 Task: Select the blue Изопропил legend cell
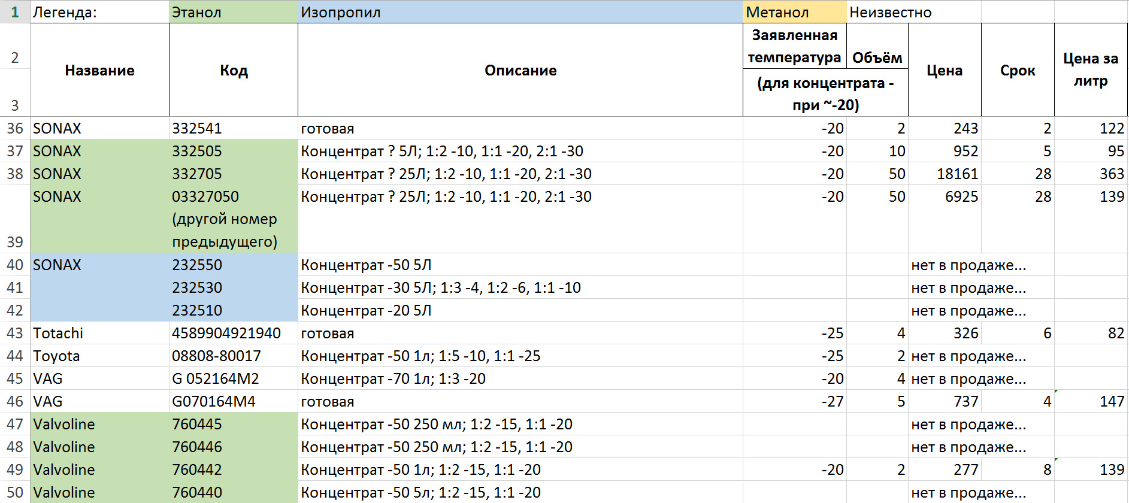point(519,12)
